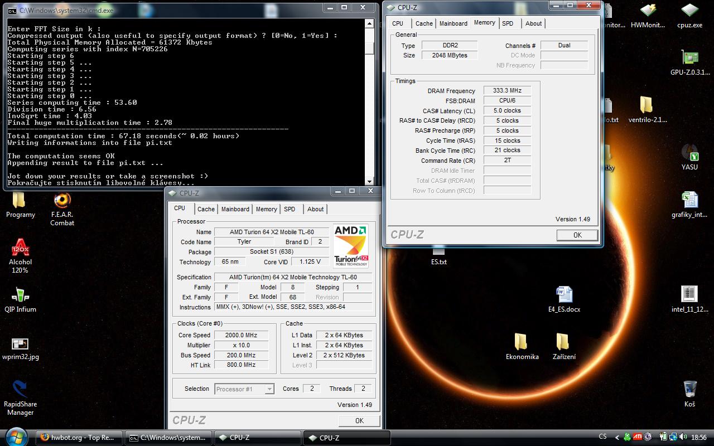Switch to cmd.exe taskbar button
This screenshot has height=446, width=714.
coord(168,438)
